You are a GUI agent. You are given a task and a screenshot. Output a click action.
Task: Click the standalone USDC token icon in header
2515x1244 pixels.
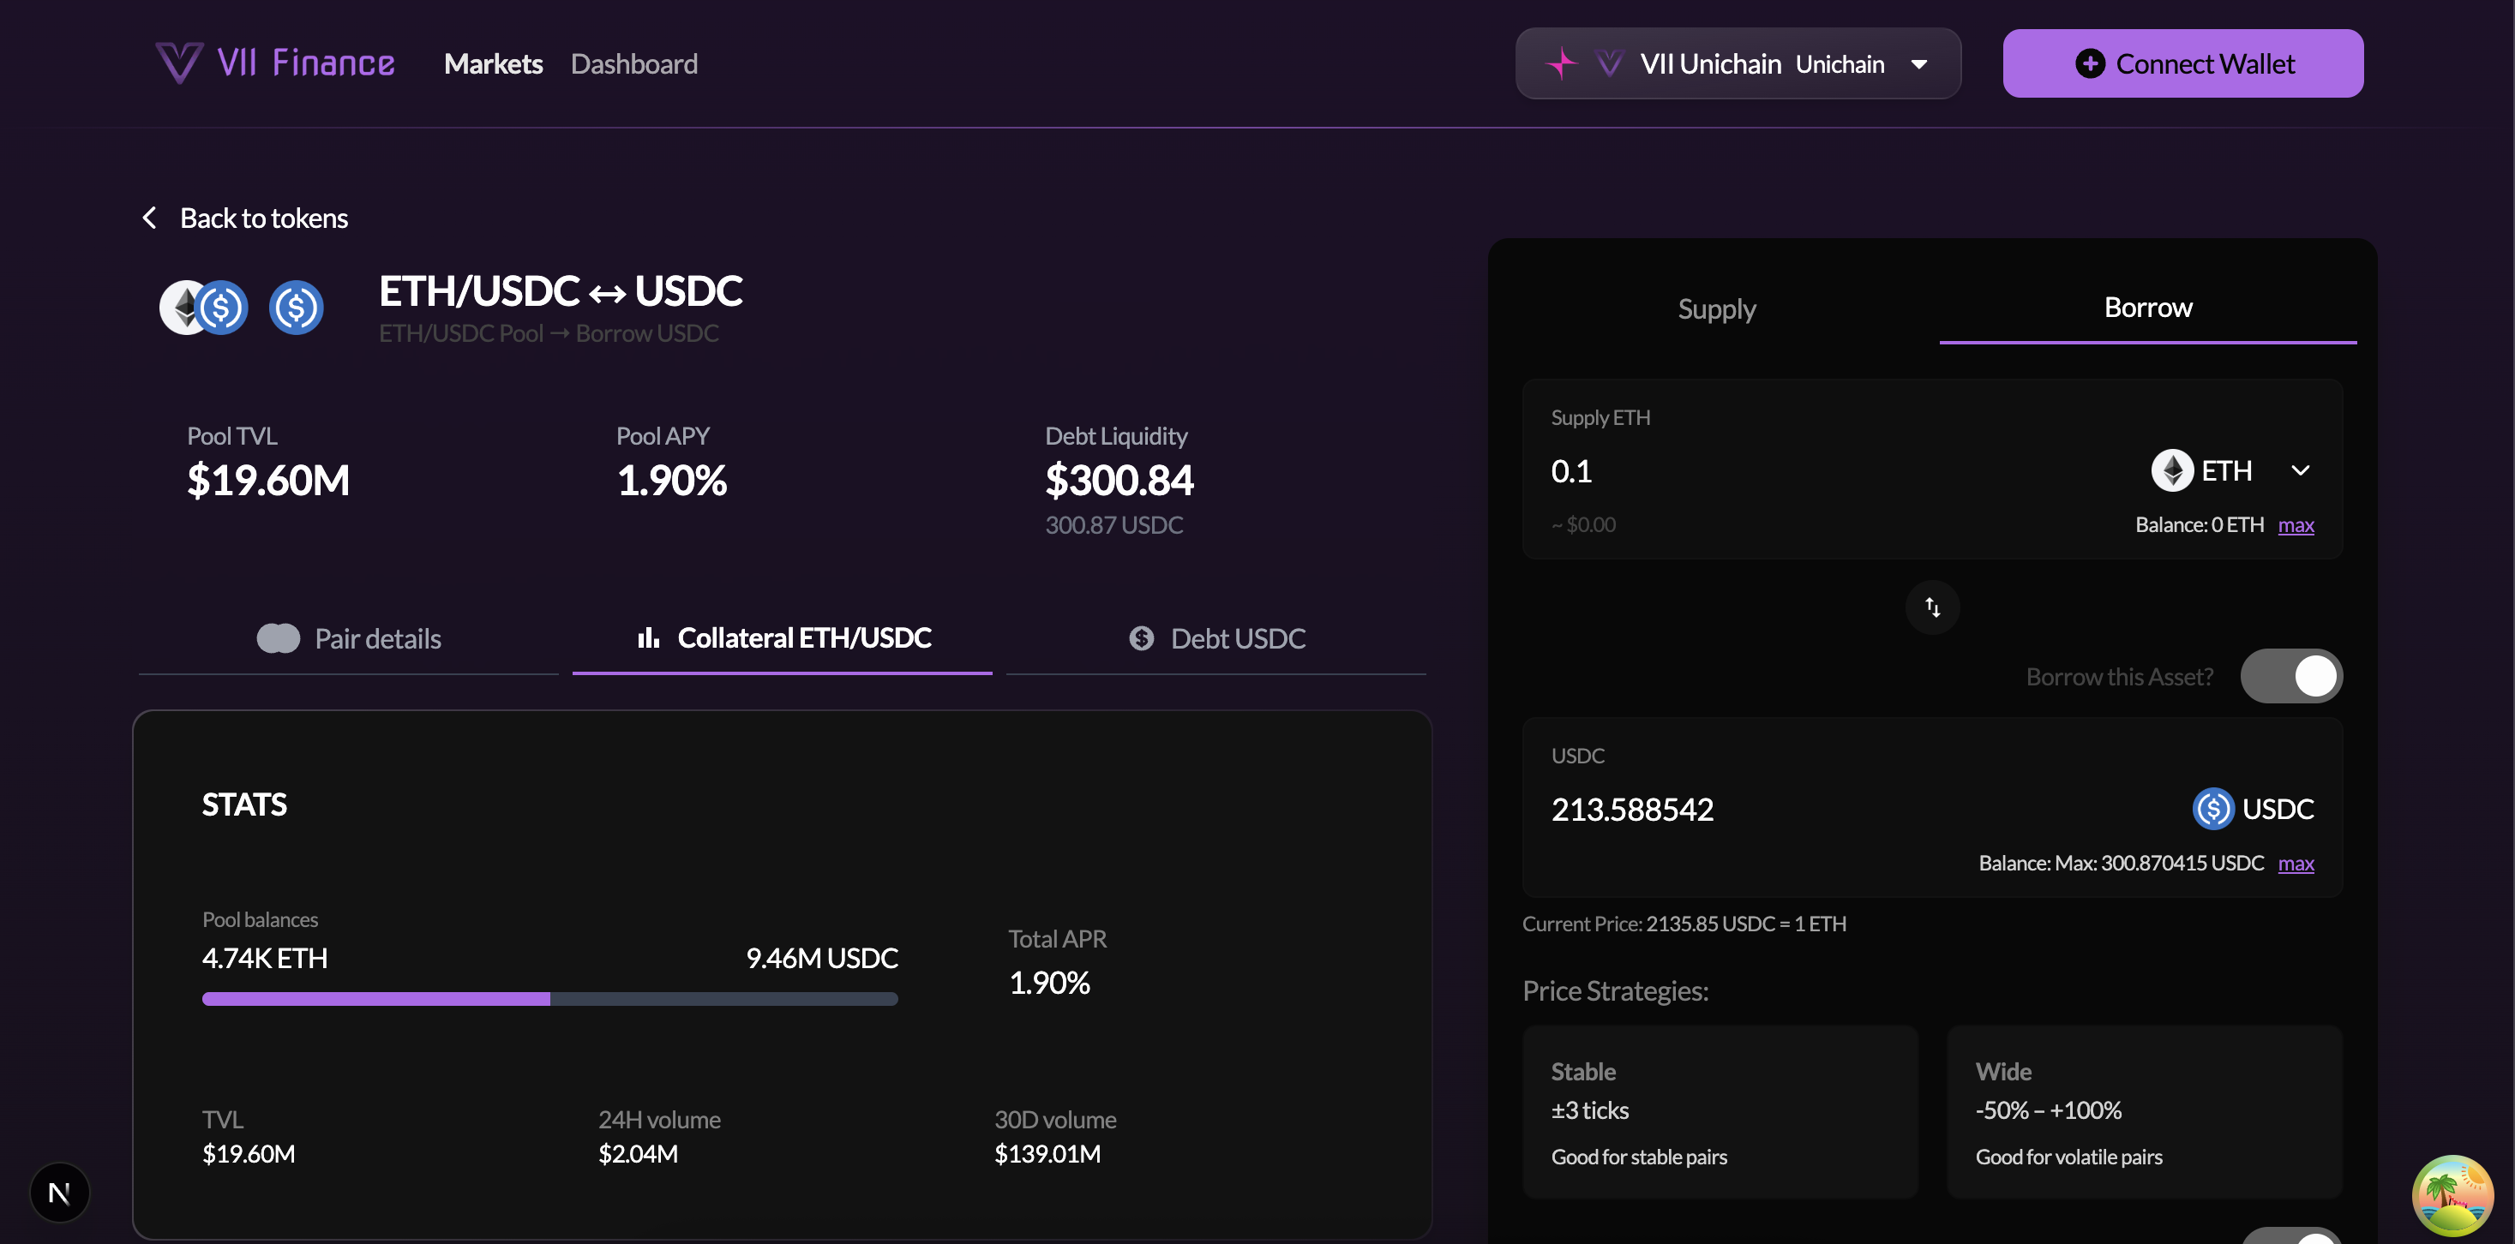pos(296,308)
